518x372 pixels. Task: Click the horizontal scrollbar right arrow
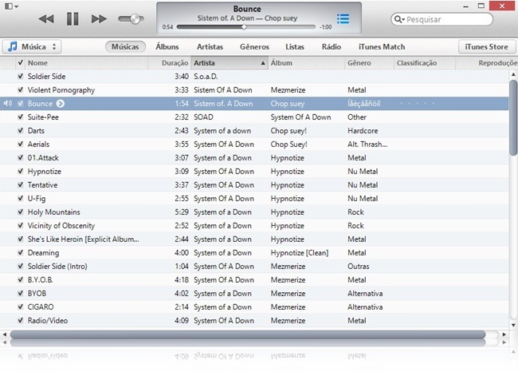tap(504, 334)
